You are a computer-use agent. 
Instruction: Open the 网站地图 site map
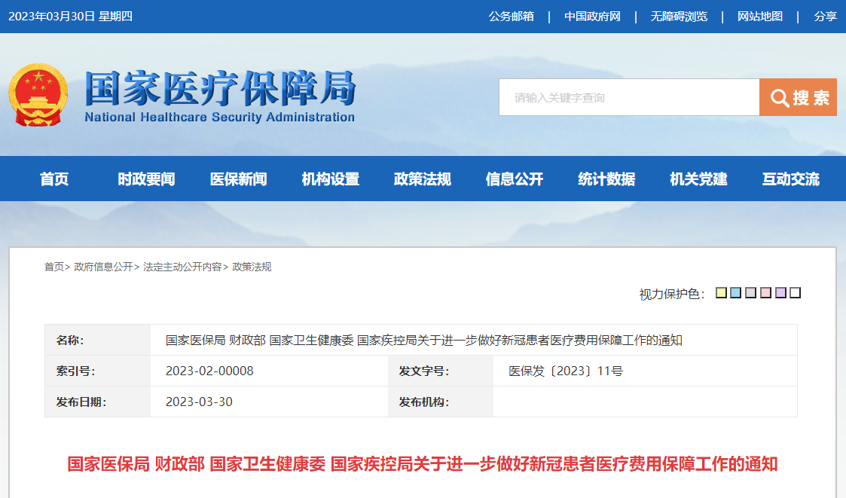(x=759, y=16)
